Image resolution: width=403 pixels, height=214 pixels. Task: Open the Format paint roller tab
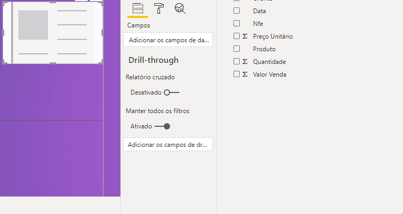pos(159,8)
